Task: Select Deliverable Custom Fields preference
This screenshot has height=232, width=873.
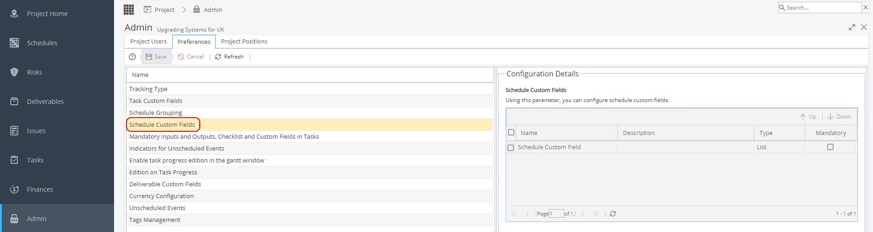Action: pyautogui.click(x=310, y=184)
